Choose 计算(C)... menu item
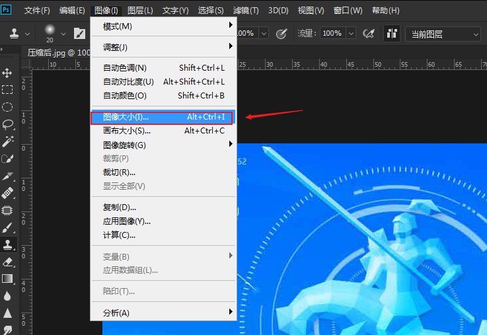This screenshot has height=335, width=487. [x=164, y=235]
